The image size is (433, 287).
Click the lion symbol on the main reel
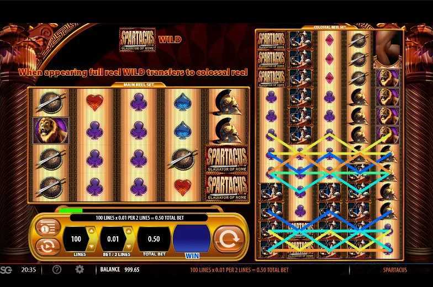coord(51,130)
